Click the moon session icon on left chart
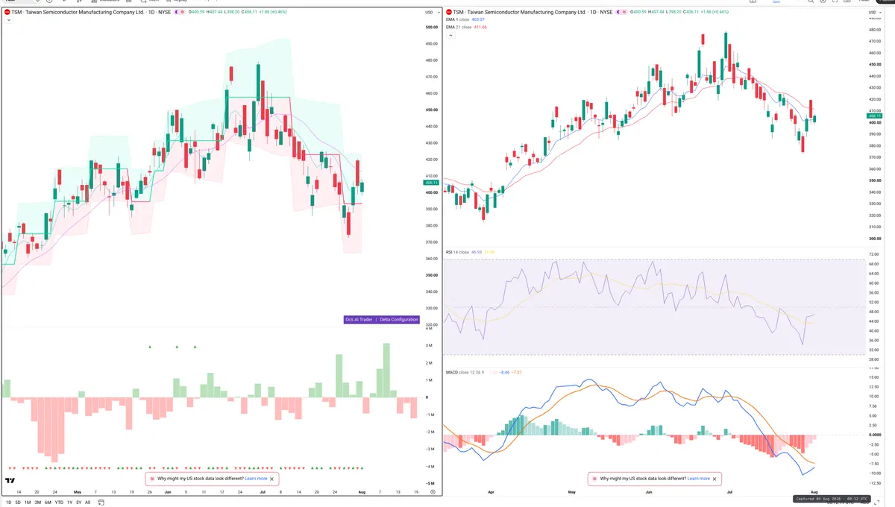 [176, 13]
